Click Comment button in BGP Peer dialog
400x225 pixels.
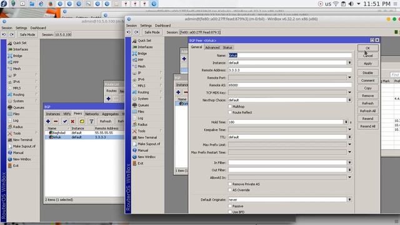(x=367, y=81)
